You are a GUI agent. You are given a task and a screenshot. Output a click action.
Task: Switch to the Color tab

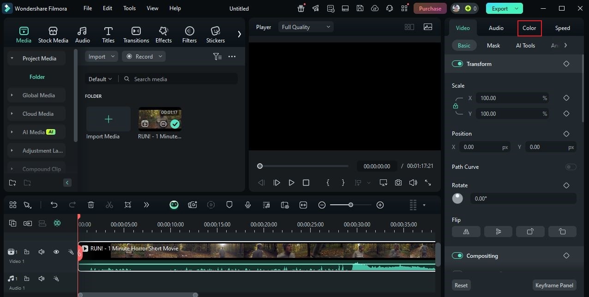(529, 28)
